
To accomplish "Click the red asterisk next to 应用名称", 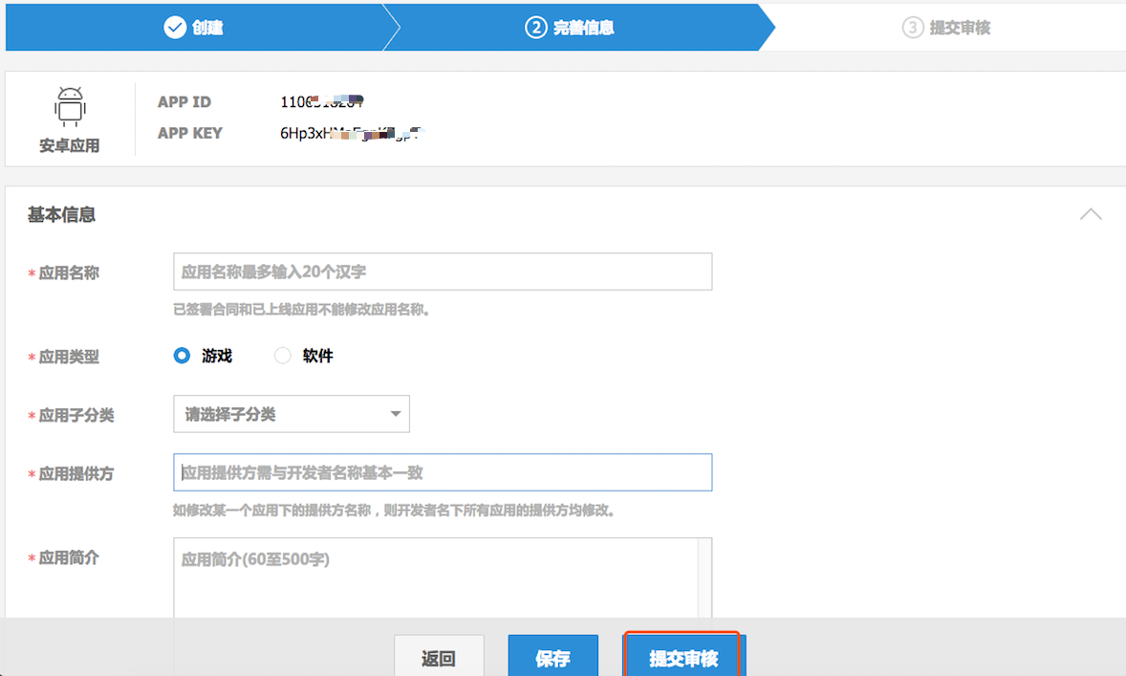I will tap(29, 273).
